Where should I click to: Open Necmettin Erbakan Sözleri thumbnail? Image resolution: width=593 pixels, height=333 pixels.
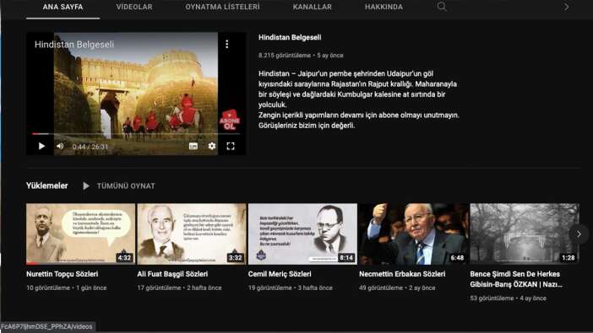414,234
